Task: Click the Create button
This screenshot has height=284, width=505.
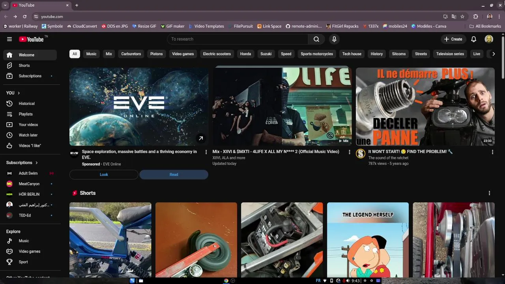Action: [x=453, y=39]
